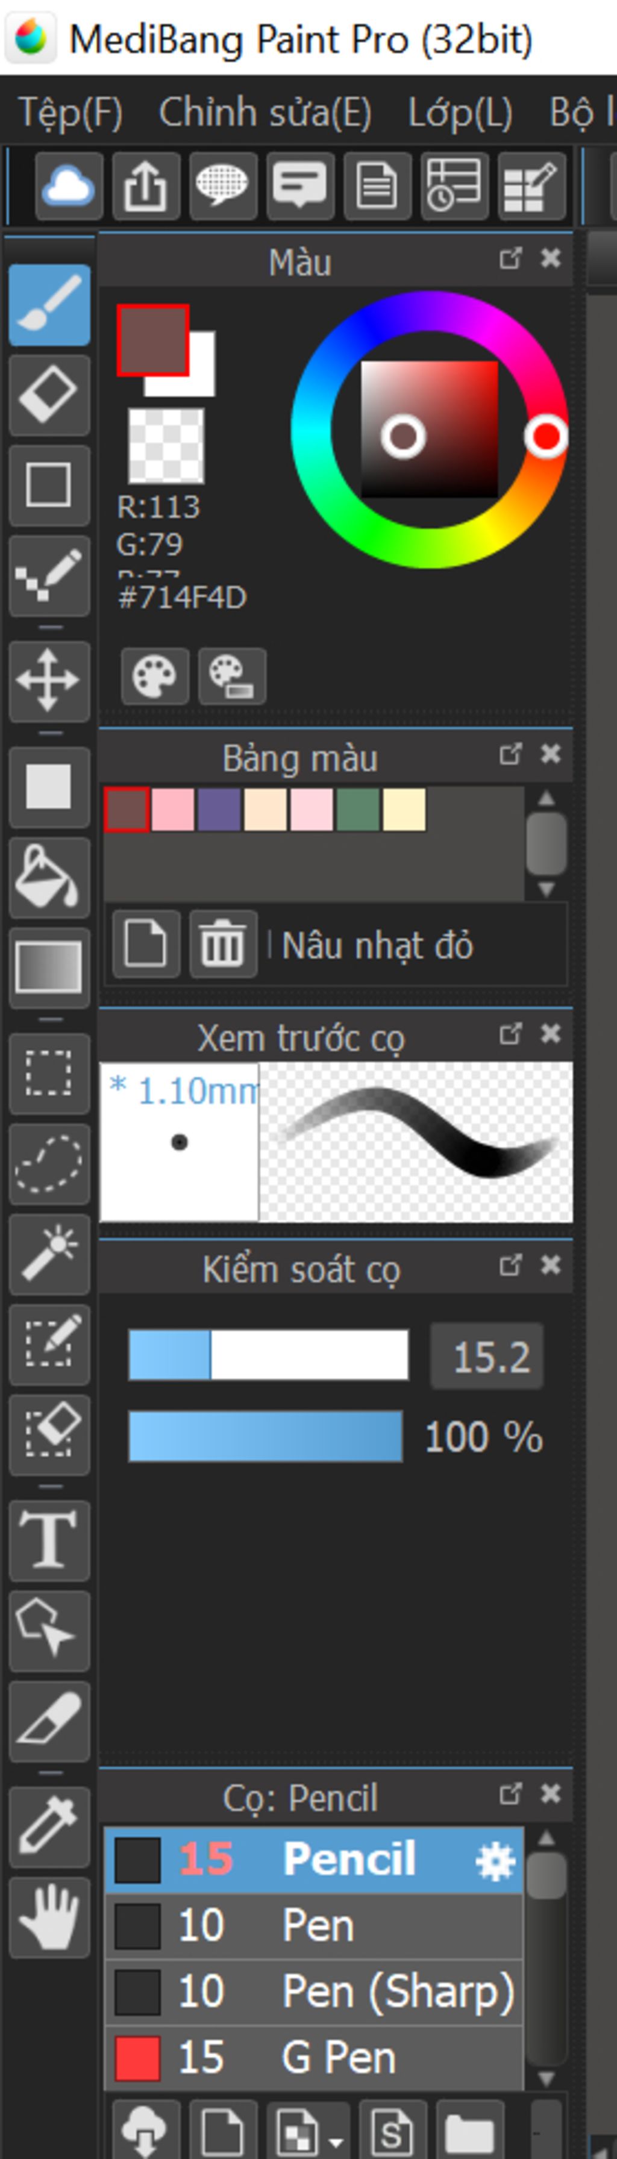Select the Lasso selection tool
Screen dimensions: 617x2159
49,1163
